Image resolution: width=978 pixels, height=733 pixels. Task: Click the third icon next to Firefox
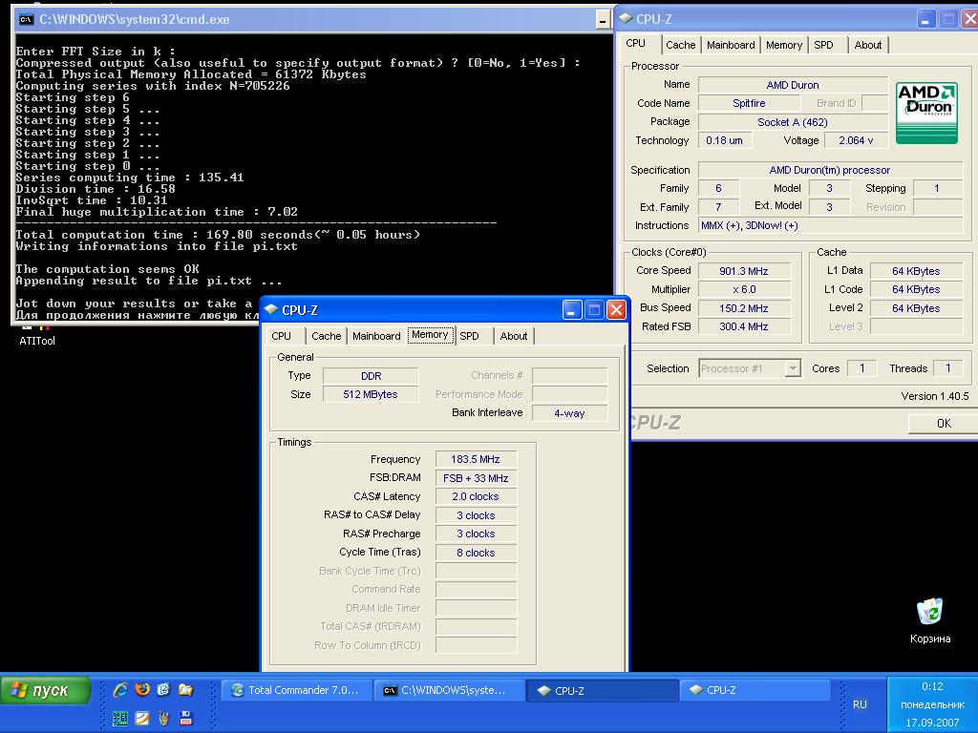163,689
